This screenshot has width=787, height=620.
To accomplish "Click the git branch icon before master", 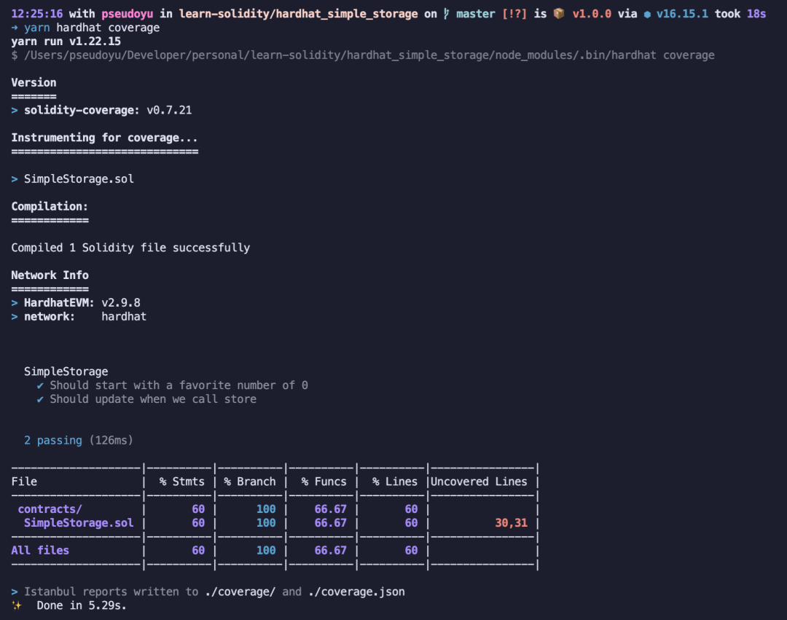I will 446,14.
